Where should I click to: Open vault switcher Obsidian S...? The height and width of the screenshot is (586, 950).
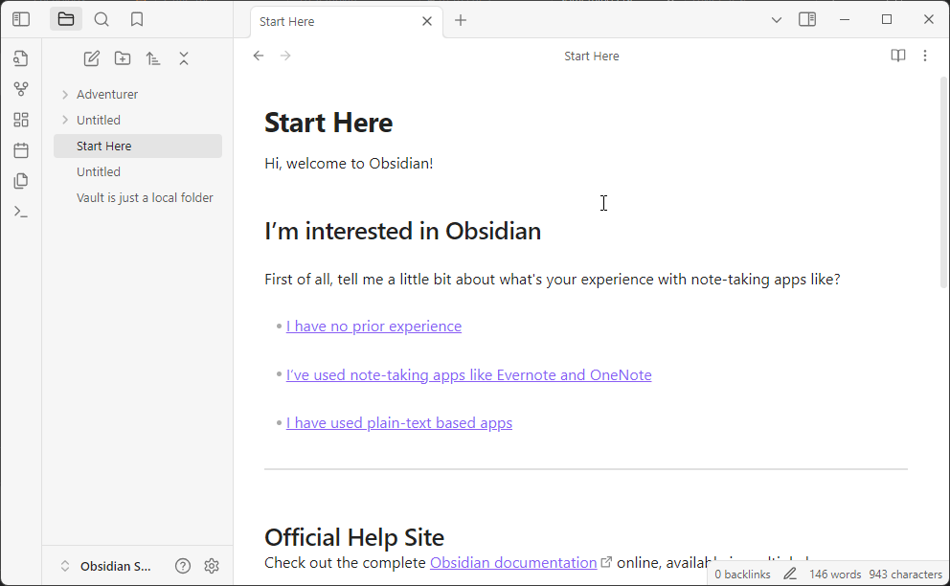106,566
